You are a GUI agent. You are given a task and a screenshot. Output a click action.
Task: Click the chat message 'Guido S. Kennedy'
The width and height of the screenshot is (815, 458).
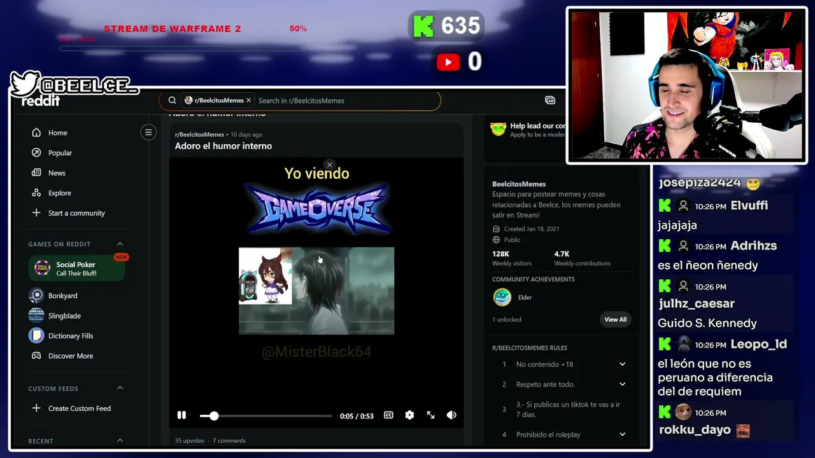[707, 323]
